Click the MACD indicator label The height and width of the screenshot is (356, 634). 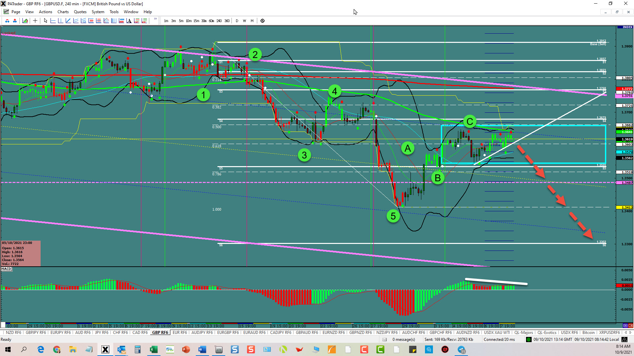click(6, 269)
